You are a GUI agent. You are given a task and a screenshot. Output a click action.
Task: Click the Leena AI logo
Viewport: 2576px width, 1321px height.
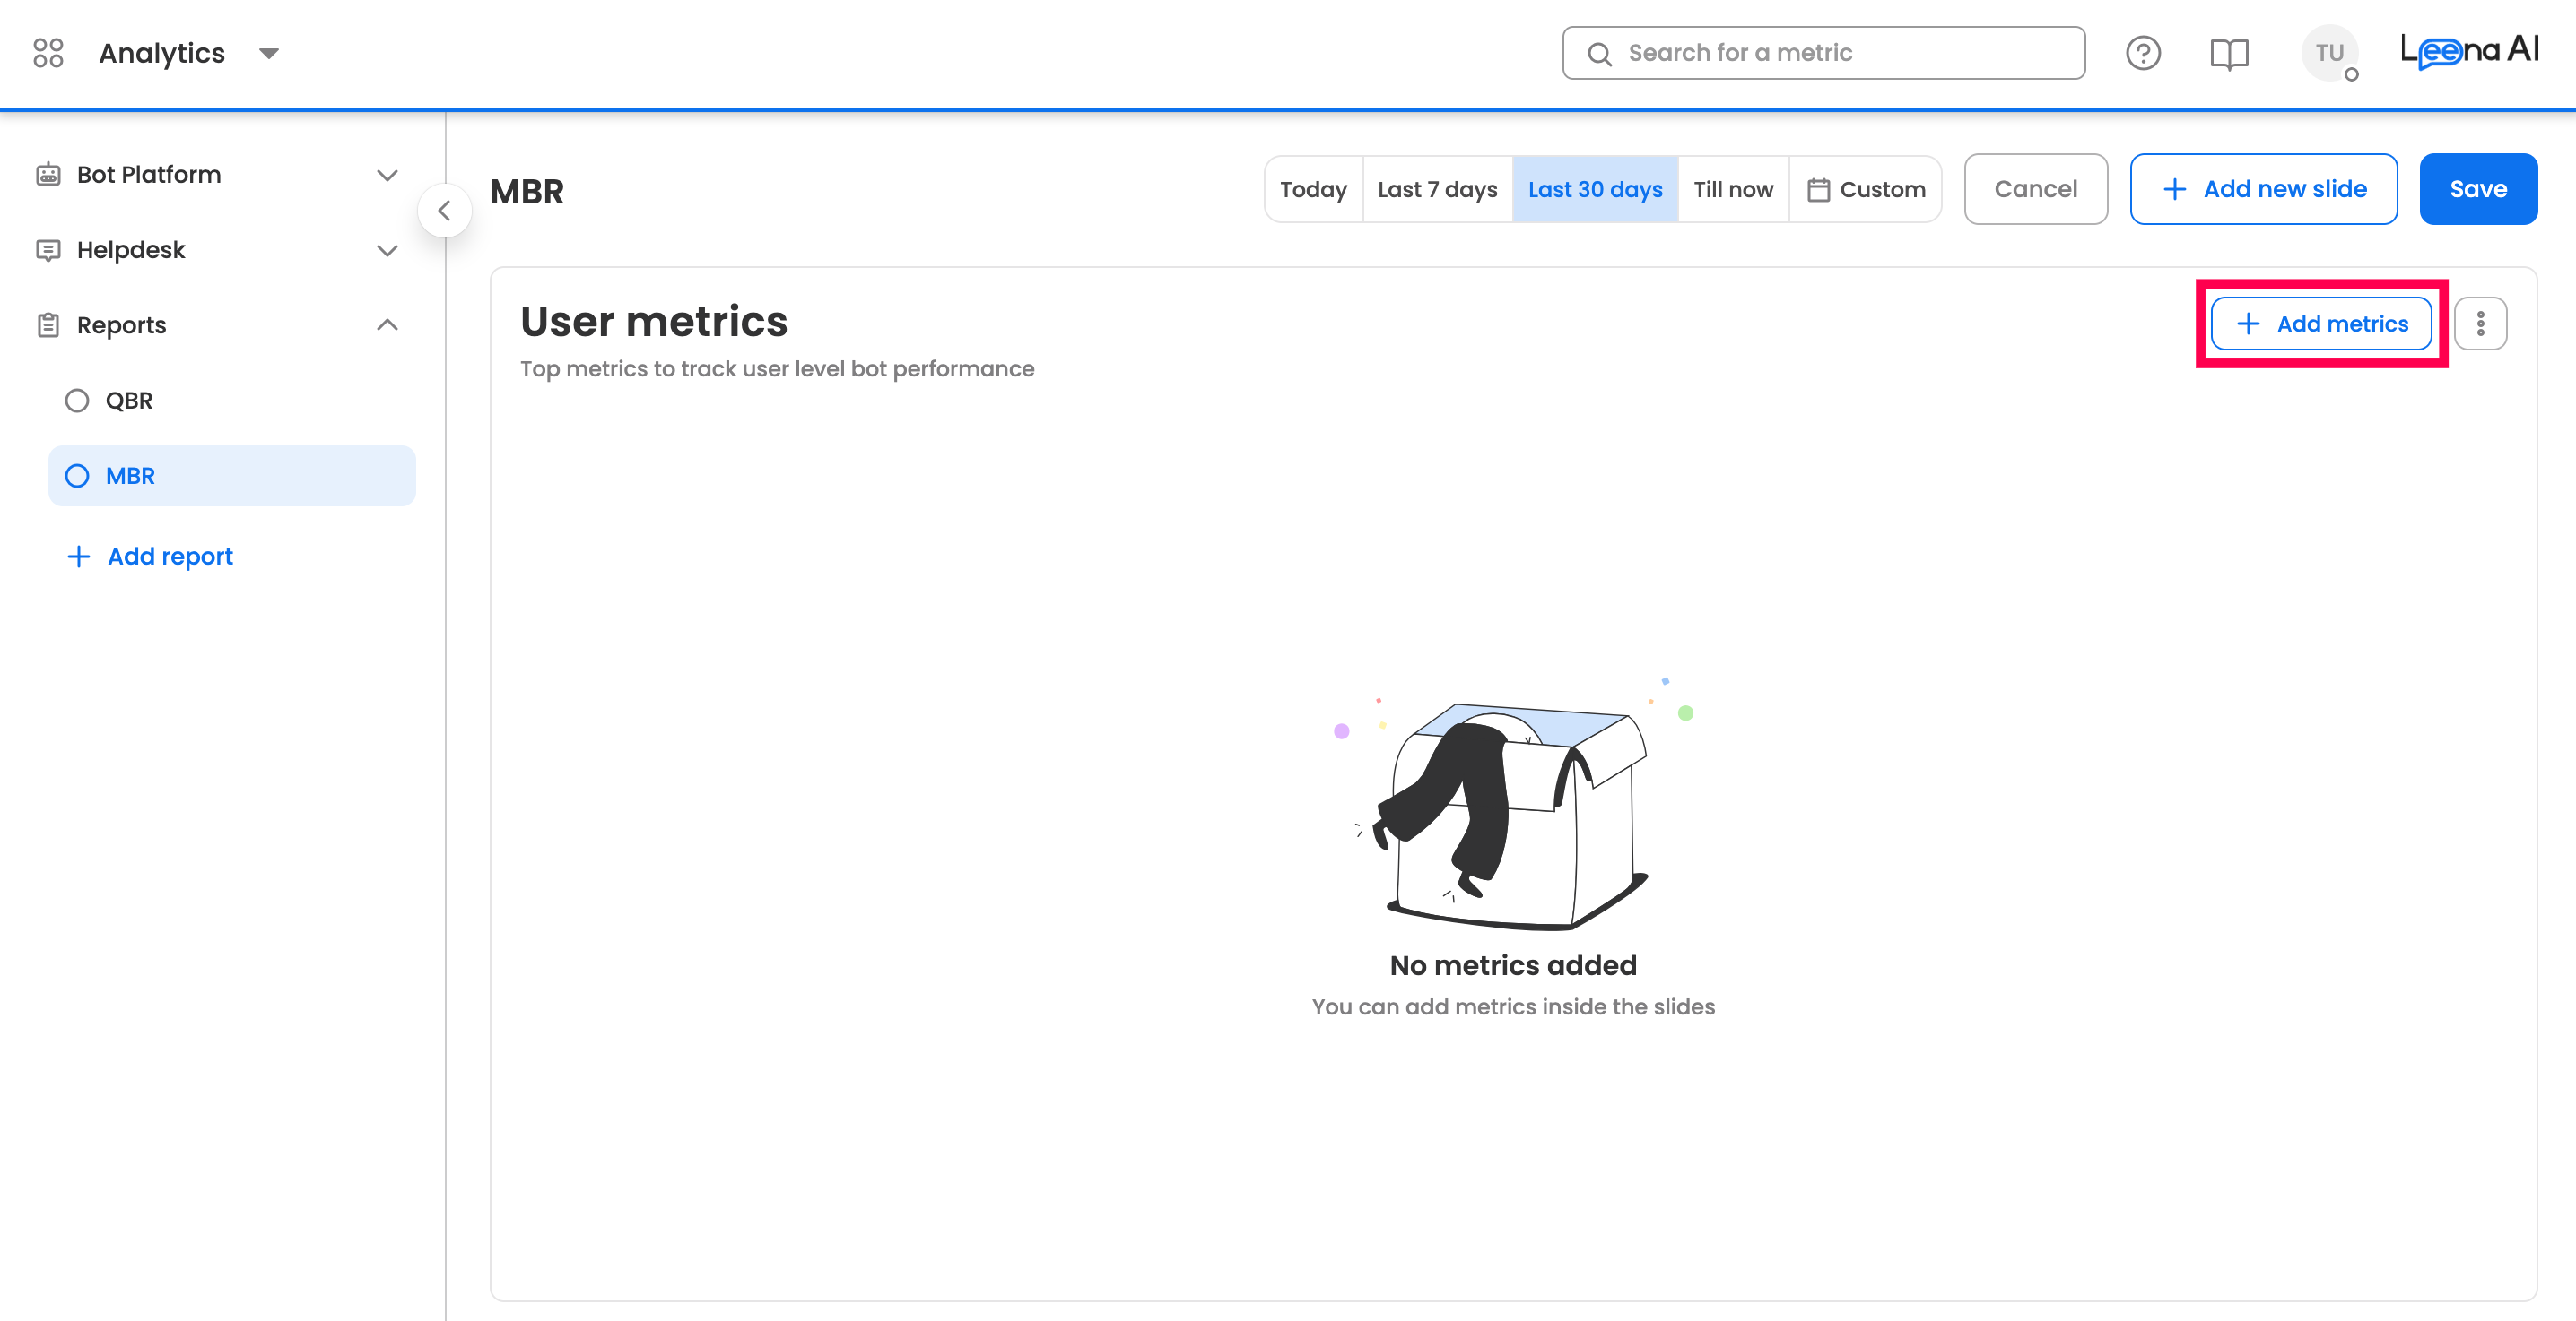pyautogui.click(x=2468, y=50)
